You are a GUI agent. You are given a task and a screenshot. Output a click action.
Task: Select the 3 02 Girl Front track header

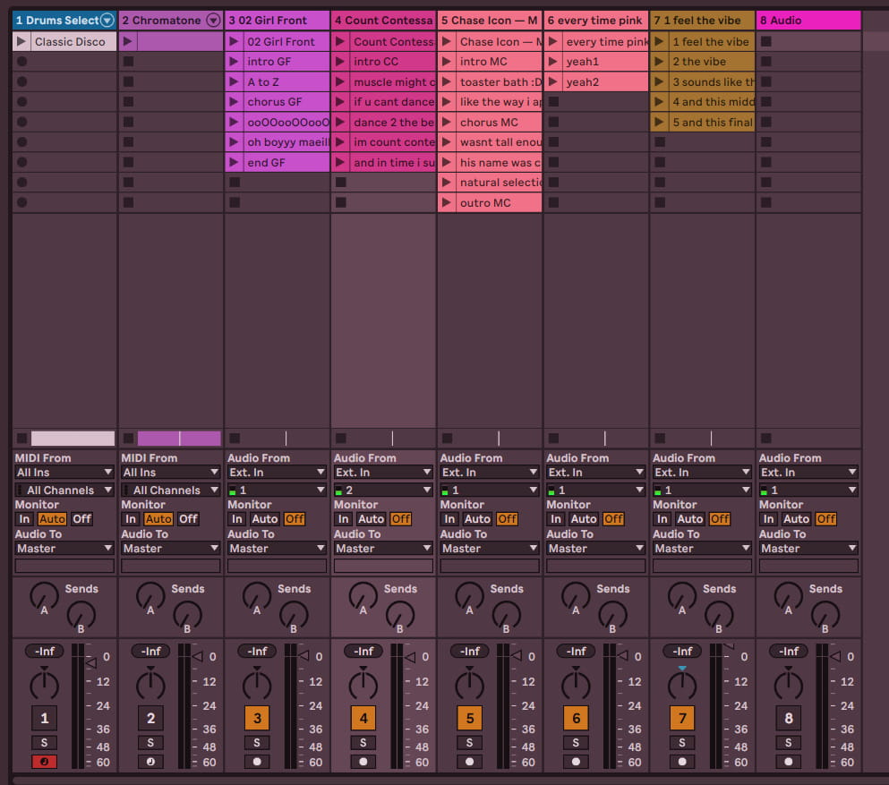coord(277,21)
